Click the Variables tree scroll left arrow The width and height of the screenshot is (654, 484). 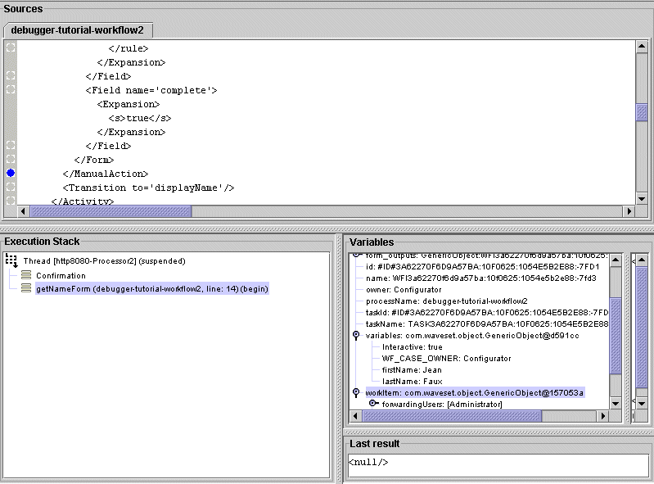355,415
